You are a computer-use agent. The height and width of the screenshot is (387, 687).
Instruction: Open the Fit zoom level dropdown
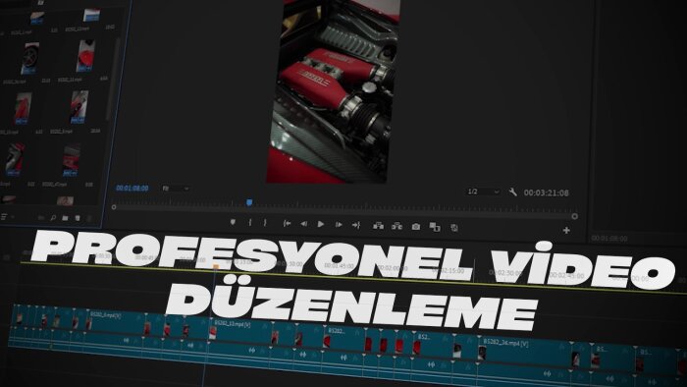176,189
